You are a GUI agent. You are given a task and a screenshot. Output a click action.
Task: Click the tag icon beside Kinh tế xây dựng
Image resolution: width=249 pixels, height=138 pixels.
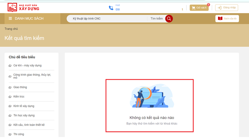[x=10, y=106]
